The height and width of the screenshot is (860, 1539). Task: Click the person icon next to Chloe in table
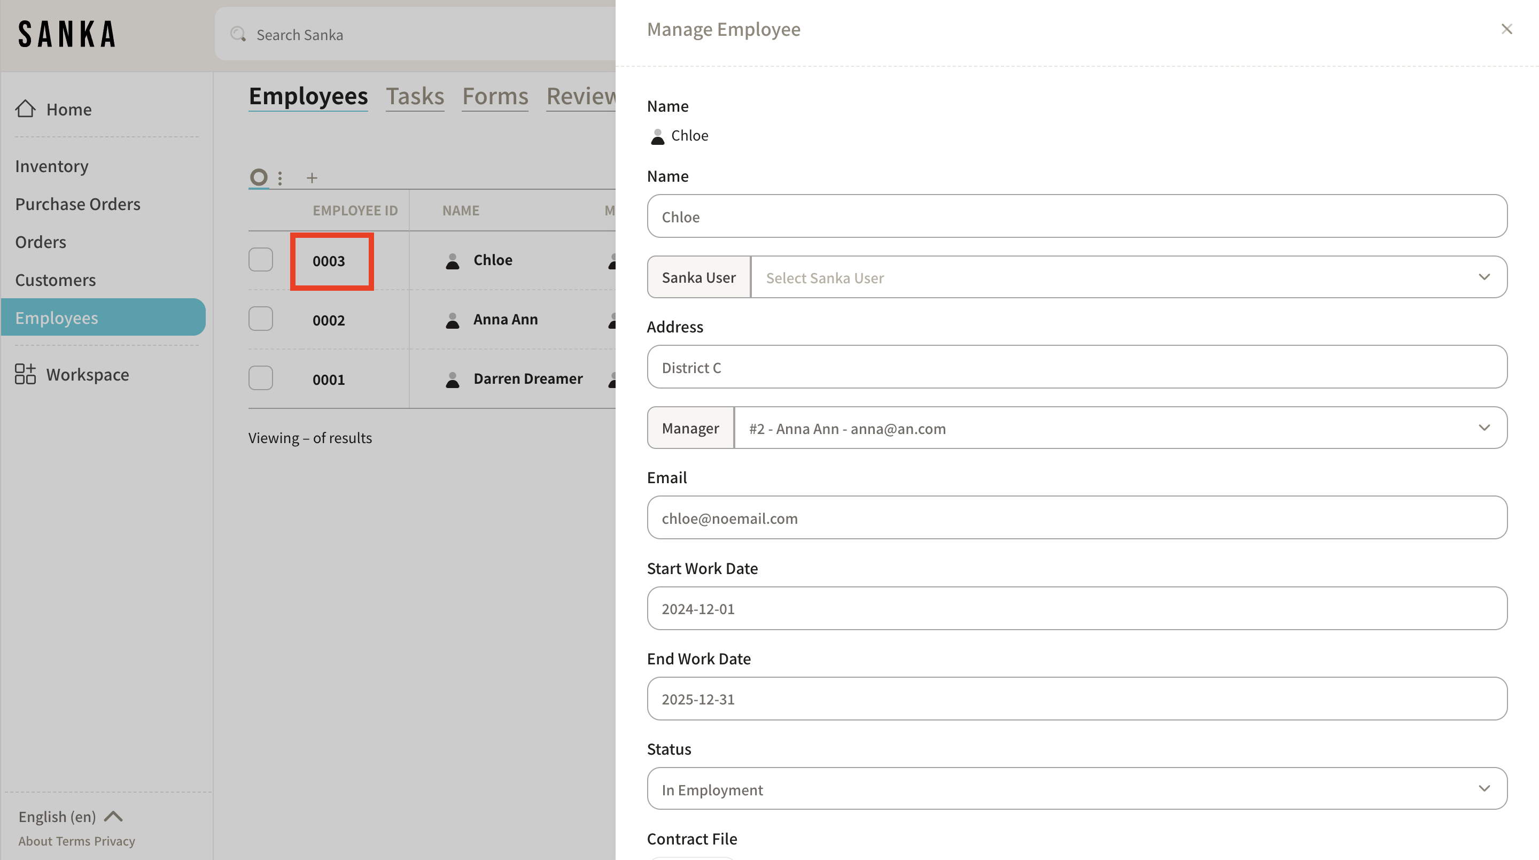(x=453, y=261)
